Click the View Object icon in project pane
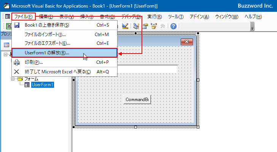This screenshot has height=152, width=277. pyautogui.click(x=6, y=45)
